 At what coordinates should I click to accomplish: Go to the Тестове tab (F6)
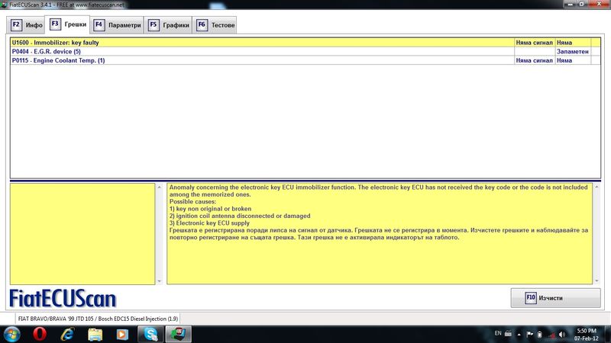point(215,25)
